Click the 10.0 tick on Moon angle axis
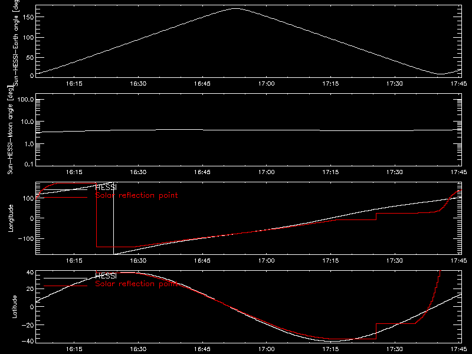This screenshot has width=472, height=354. tap(27, 122)
